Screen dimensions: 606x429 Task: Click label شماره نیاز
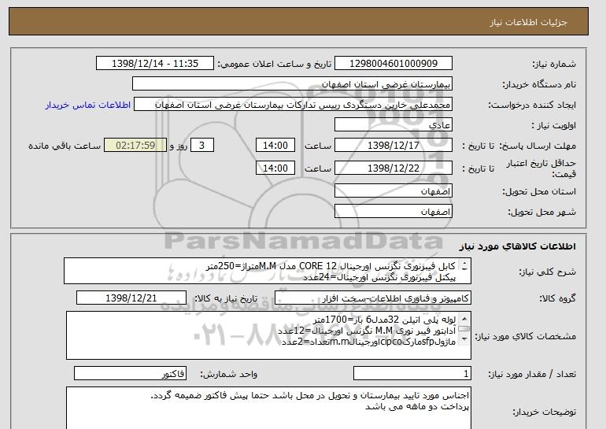pyautogui.click(x=554, y=64)
